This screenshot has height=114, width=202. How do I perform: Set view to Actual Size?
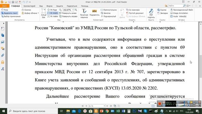coord(44,13)
